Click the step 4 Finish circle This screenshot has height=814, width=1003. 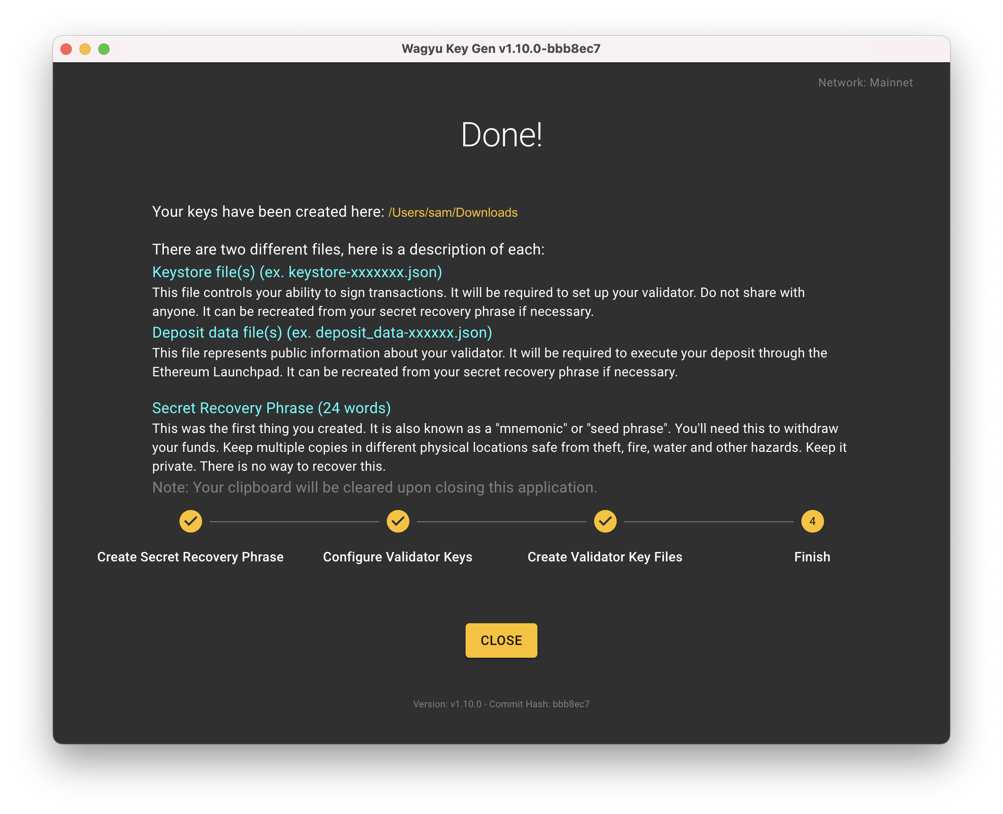tap(812, 521)
